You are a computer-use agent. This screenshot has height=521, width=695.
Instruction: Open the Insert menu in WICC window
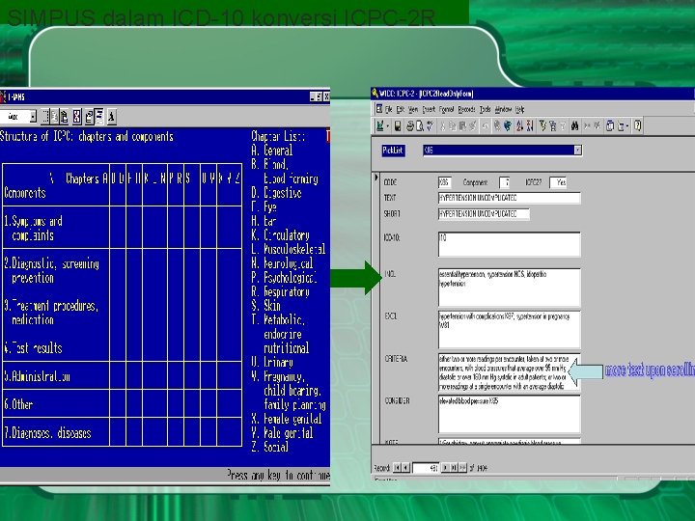click(x=429, y=109)
